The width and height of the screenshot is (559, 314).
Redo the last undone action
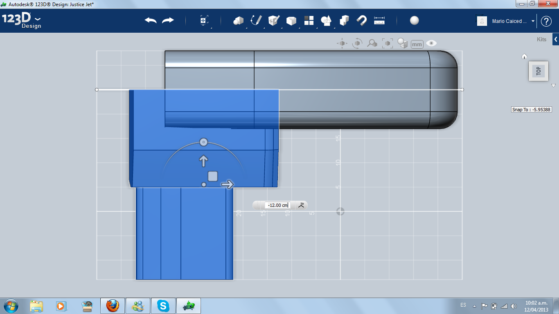[x=168, y=20]
